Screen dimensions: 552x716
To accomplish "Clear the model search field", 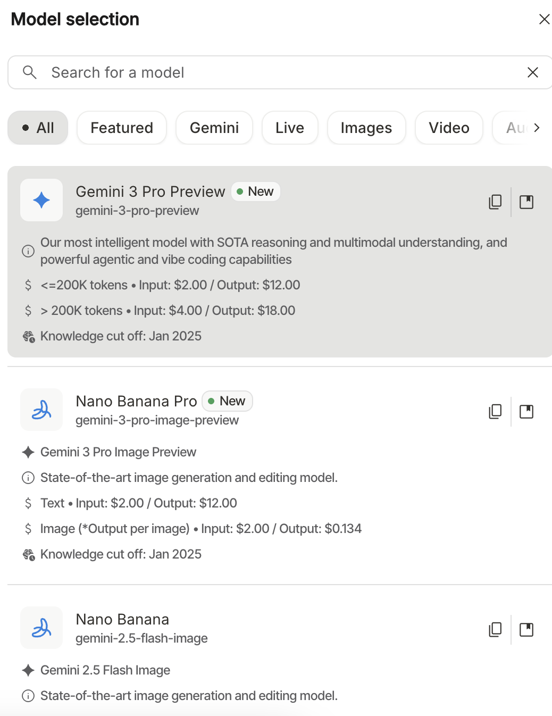I will [x=532, y=72].
